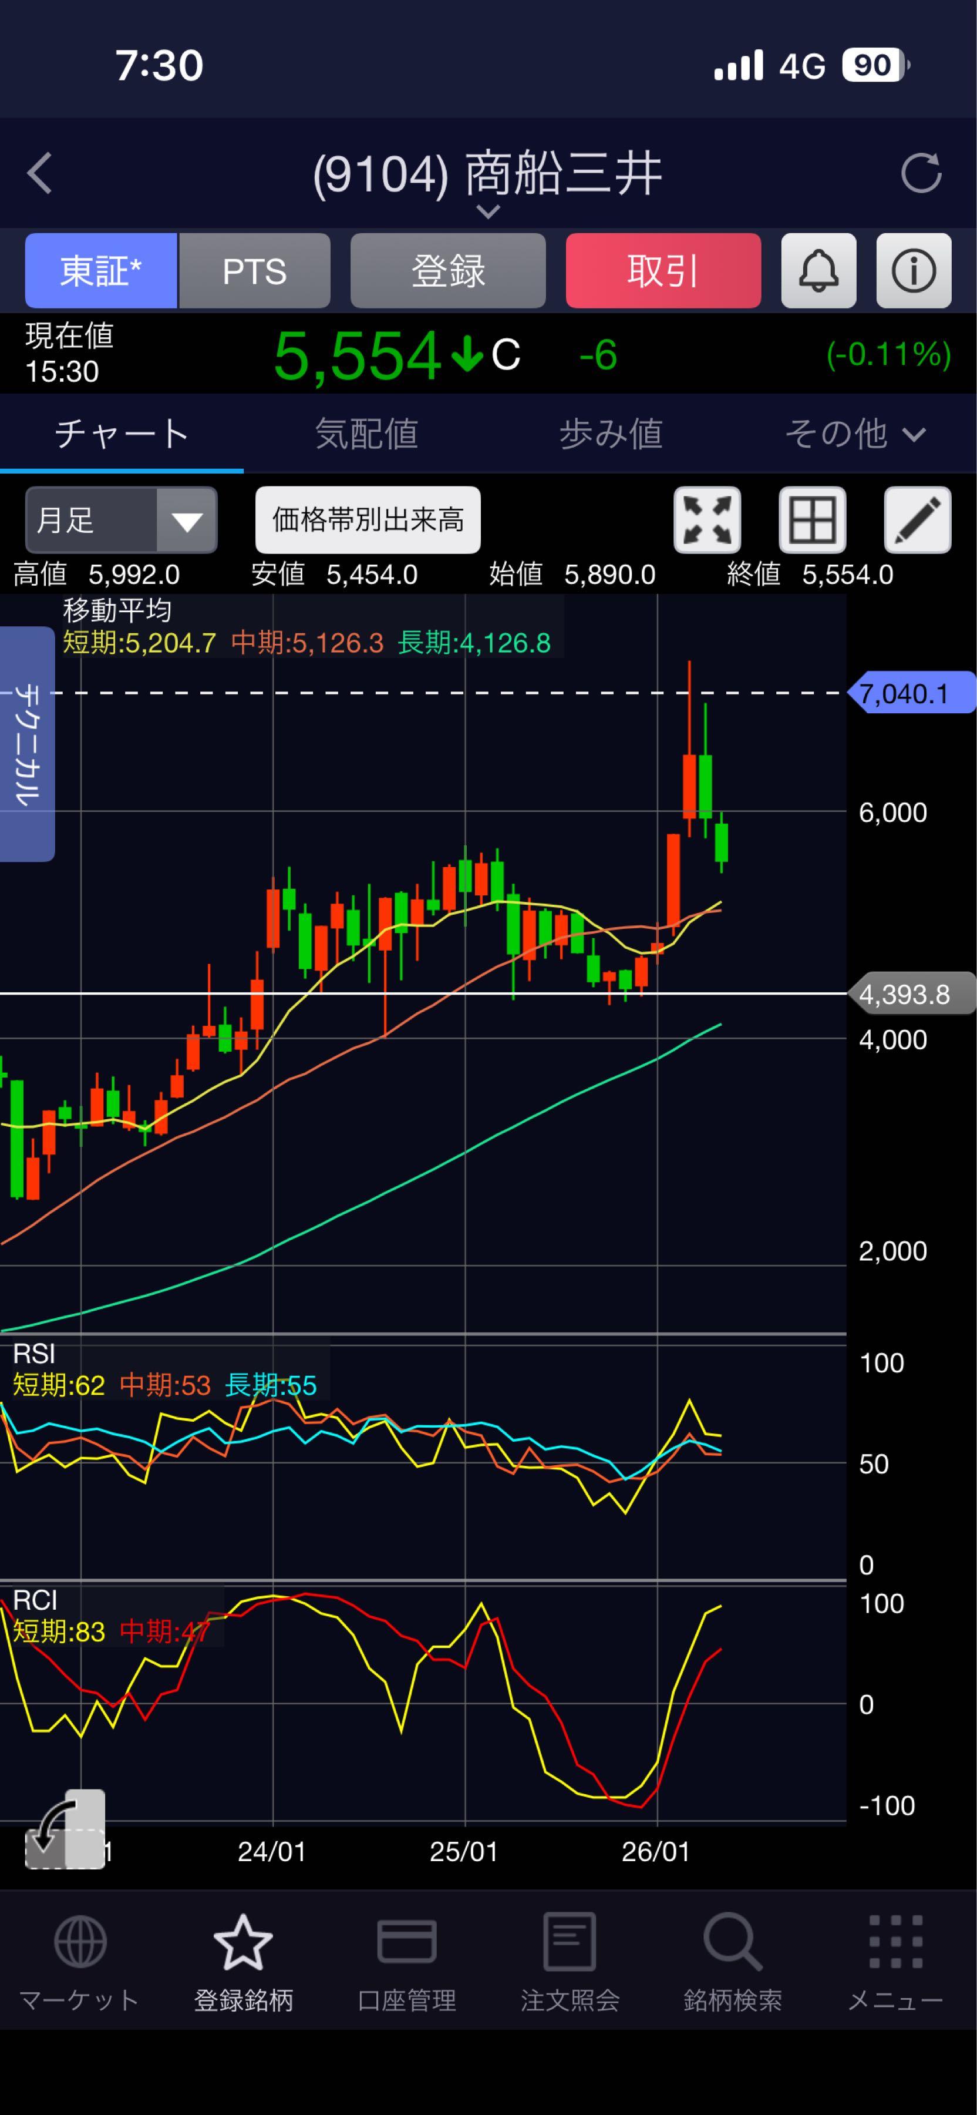Tap the (9104) 商船三井 title

click(x=487, y=174)
